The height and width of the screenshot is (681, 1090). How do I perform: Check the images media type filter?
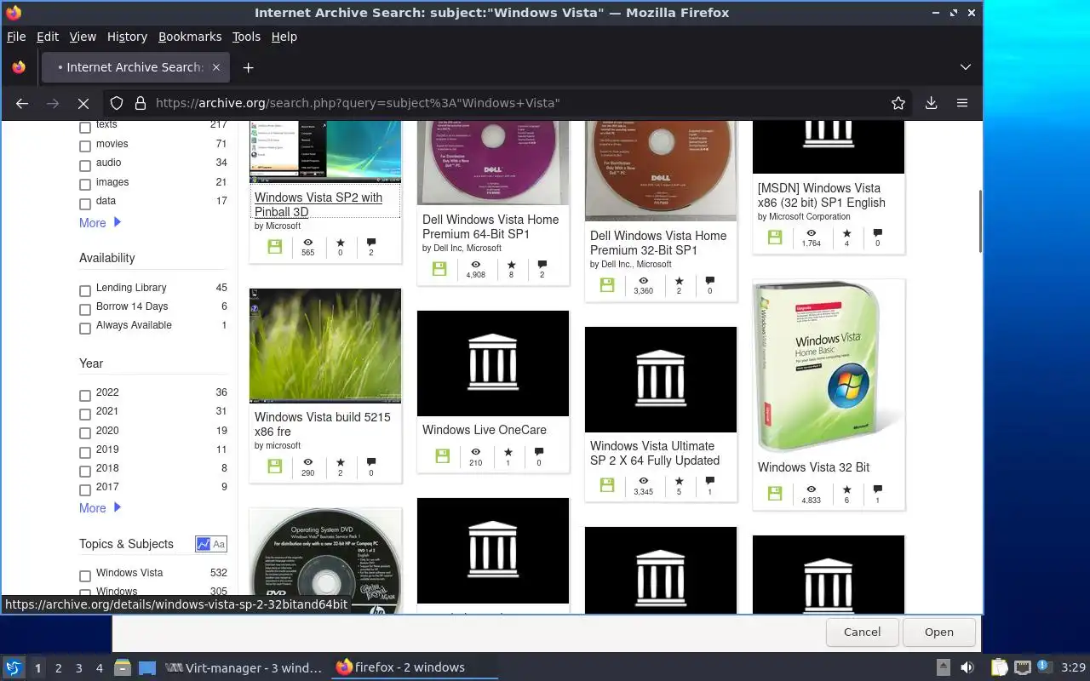[x=84, y=185]
